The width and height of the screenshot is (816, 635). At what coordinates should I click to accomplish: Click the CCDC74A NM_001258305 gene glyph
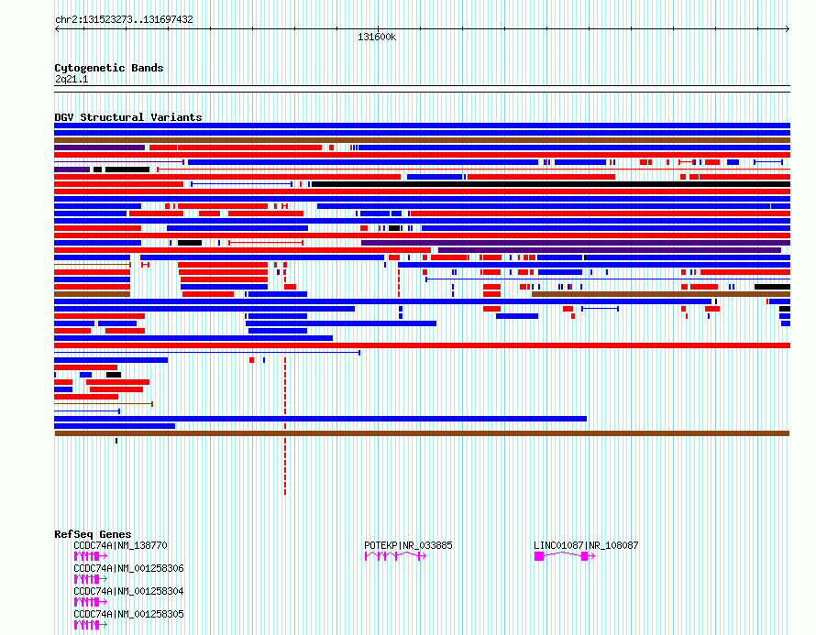91,625
